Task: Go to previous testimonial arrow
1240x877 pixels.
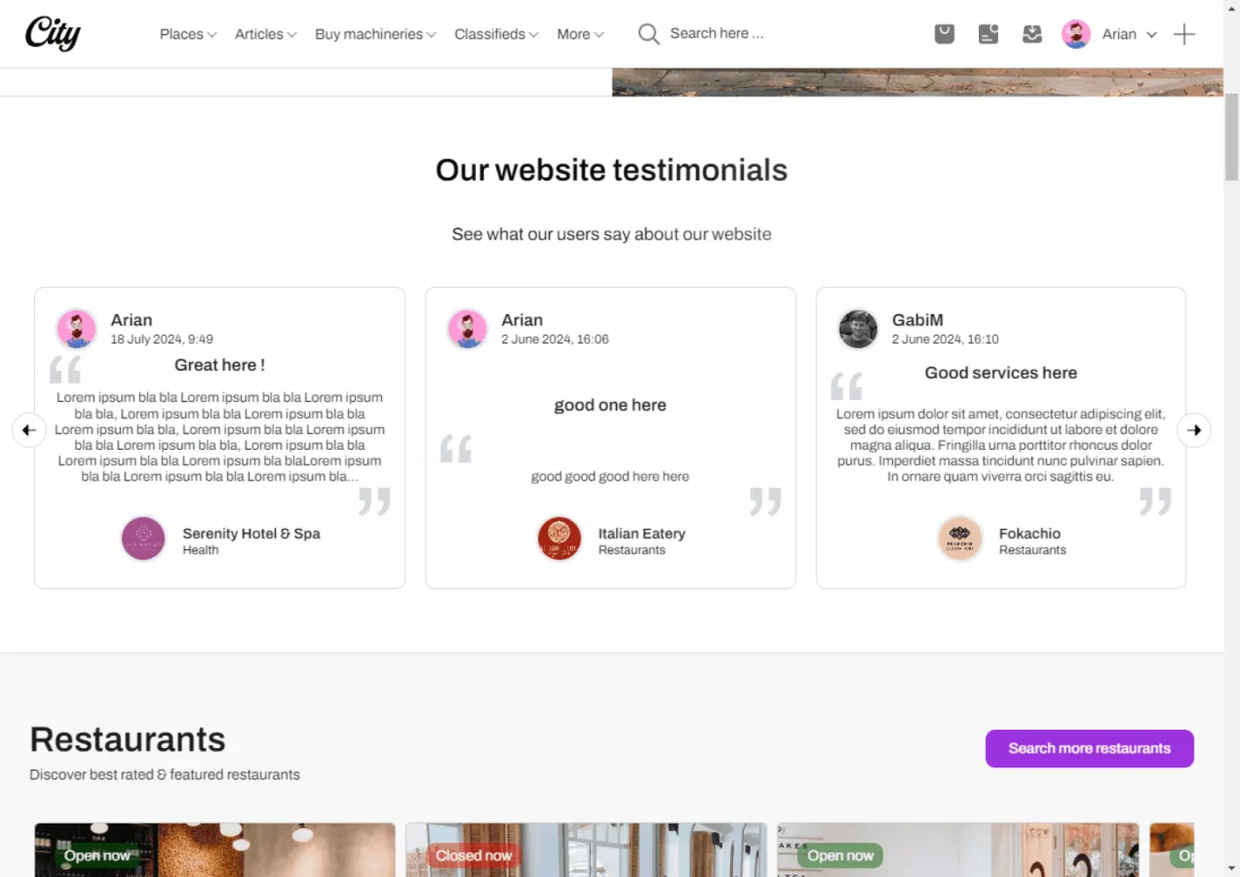Action: tap(29, 430)
